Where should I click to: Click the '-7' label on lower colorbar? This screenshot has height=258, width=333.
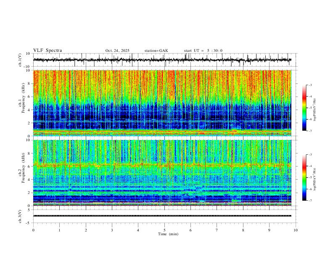pos(310,201)
